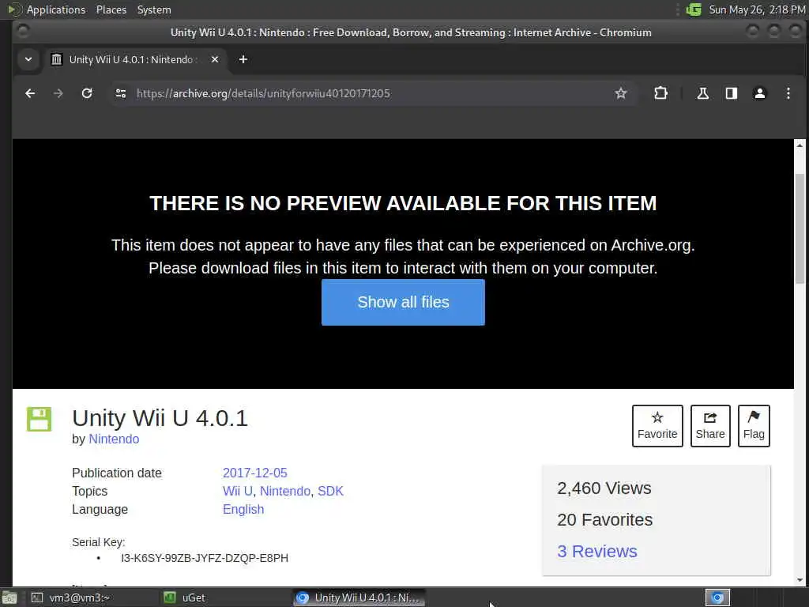
Task: Click the serial key text I3-K6SY-99ZB-JYFZ-DZQP-E8PH
Action: coord(205,558)
